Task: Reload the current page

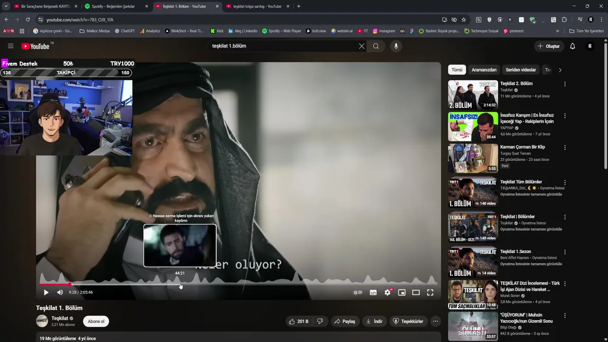Action: (28, 19)
